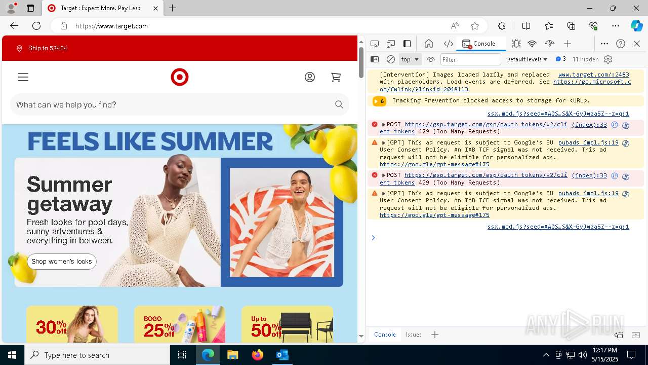The image size is (648, 365).
Task: Focus the console Filter field
Action: (470, 59)
